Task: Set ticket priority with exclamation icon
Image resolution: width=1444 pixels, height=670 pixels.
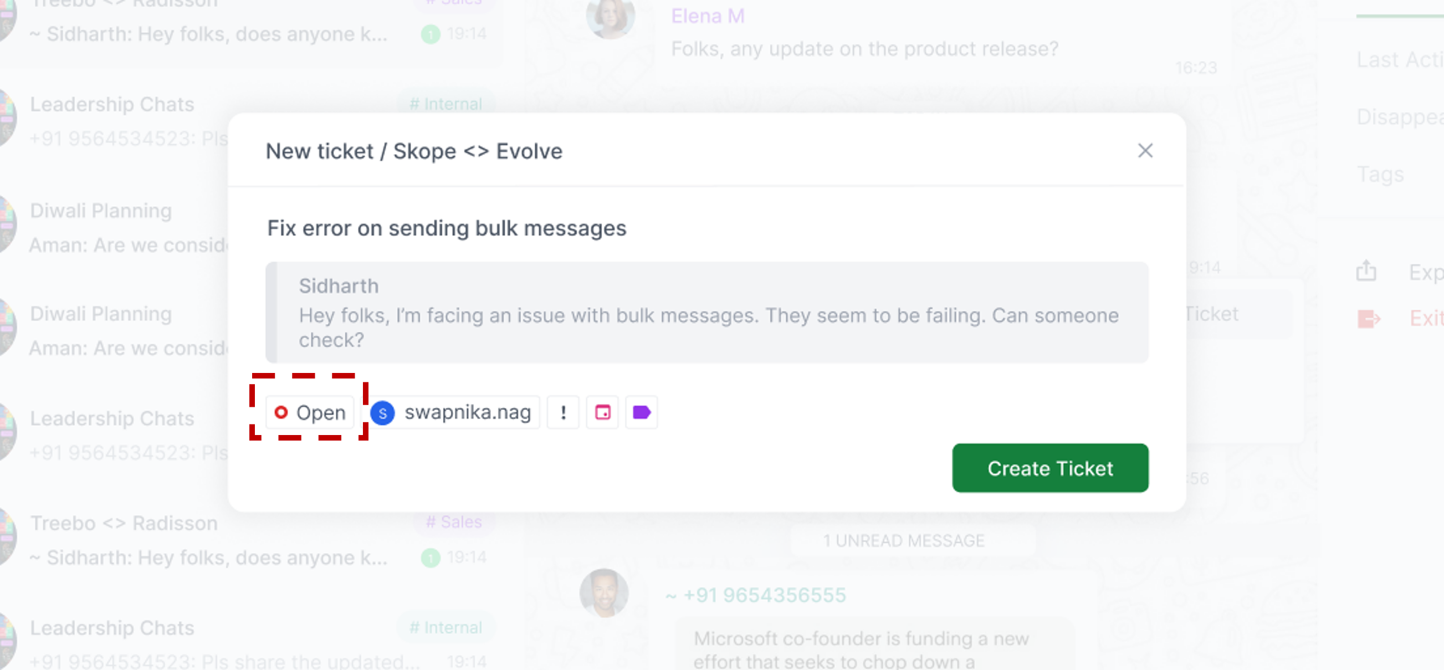Action: point(563,413)
